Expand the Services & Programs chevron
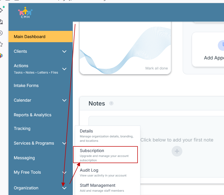The height and width of the screenshot is (195, 224). click(x=64, y=143)
